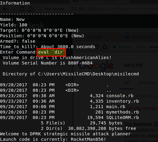Go home via the top toolbar house icon

pos(31,9)
